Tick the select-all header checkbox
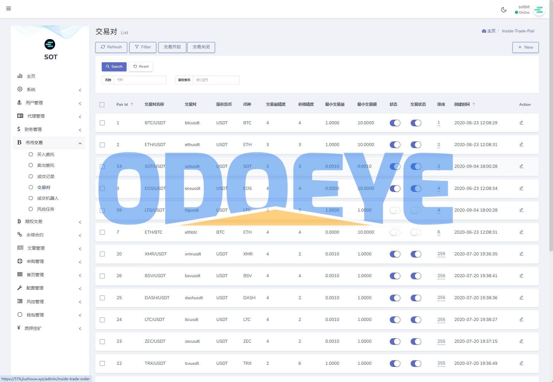This screenshot has height=382, width=553. pos(102,105)
